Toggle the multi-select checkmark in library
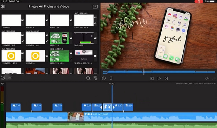This screenshot has height=128, width=217. [x=3, y=78]
